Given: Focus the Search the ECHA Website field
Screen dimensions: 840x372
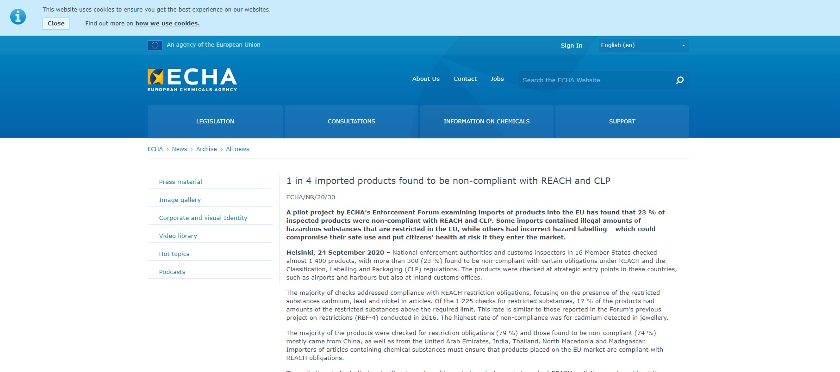Looking at the screenshot, I should point(595,80).
